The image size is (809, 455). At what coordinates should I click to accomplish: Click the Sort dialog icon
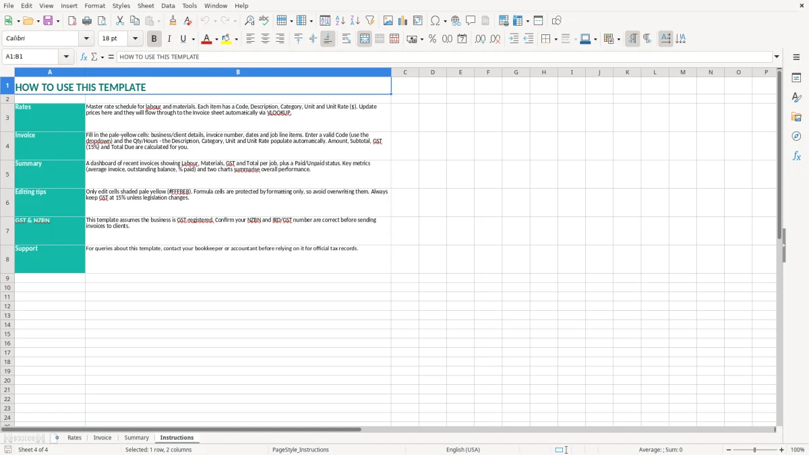click(325, 21)
